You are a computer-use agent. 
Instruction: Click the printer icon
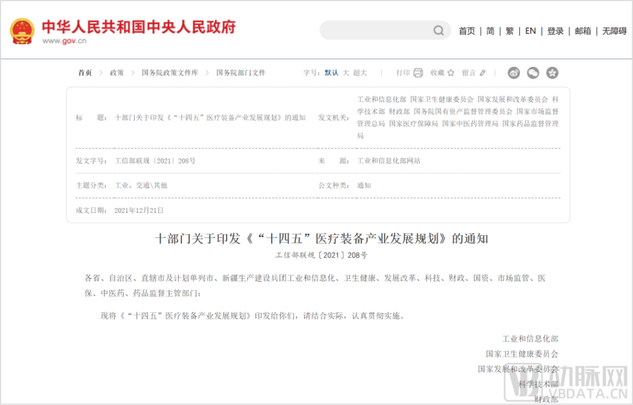[x=418, y=73]
